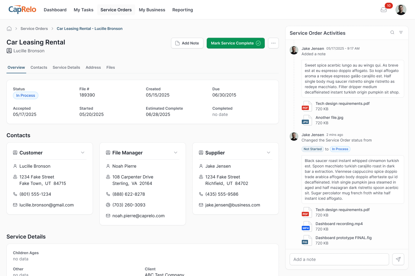Collapse the Customer contact card

tap(83, 153)
